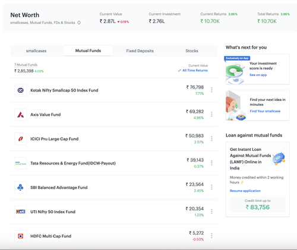The width and height of the screenshot is (297, 250).
Task: Click the Find Your smallcase link
Action: click(x=265, y=111)
